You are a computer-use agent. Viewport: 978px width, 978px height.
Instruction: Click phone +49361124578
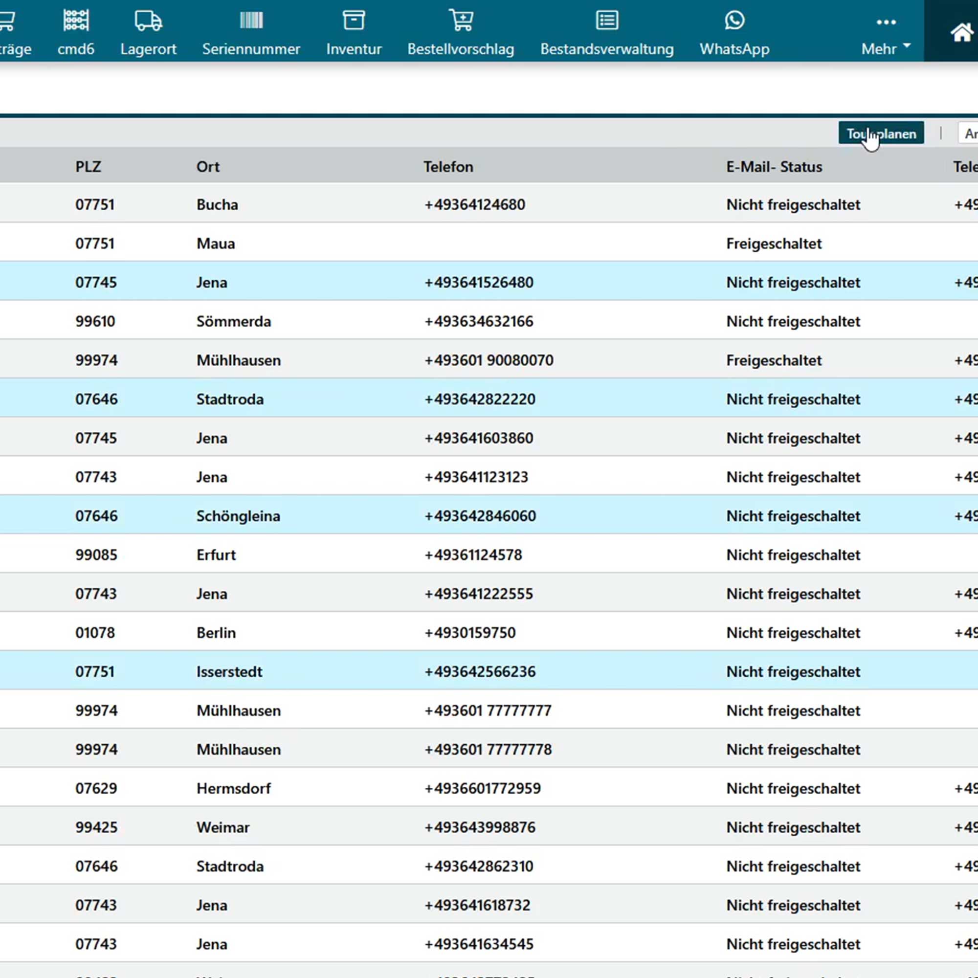point(473,555)
